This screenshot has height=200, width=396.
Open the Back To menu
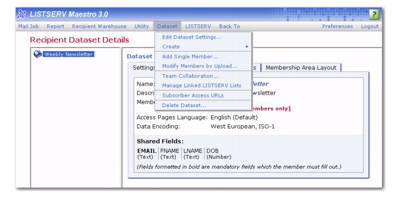pyautogui.click(x=229, y=26)
